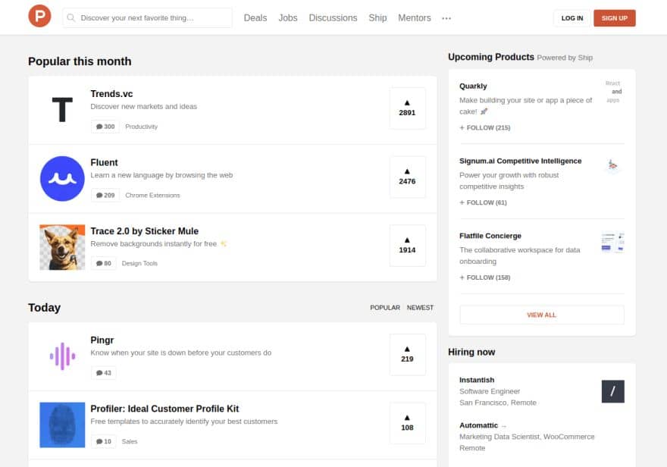The width and height of the screenshot is (667, 467).
Task: Click the Sales topic tag
Action: pyautogui.click(x=130, y=441)
